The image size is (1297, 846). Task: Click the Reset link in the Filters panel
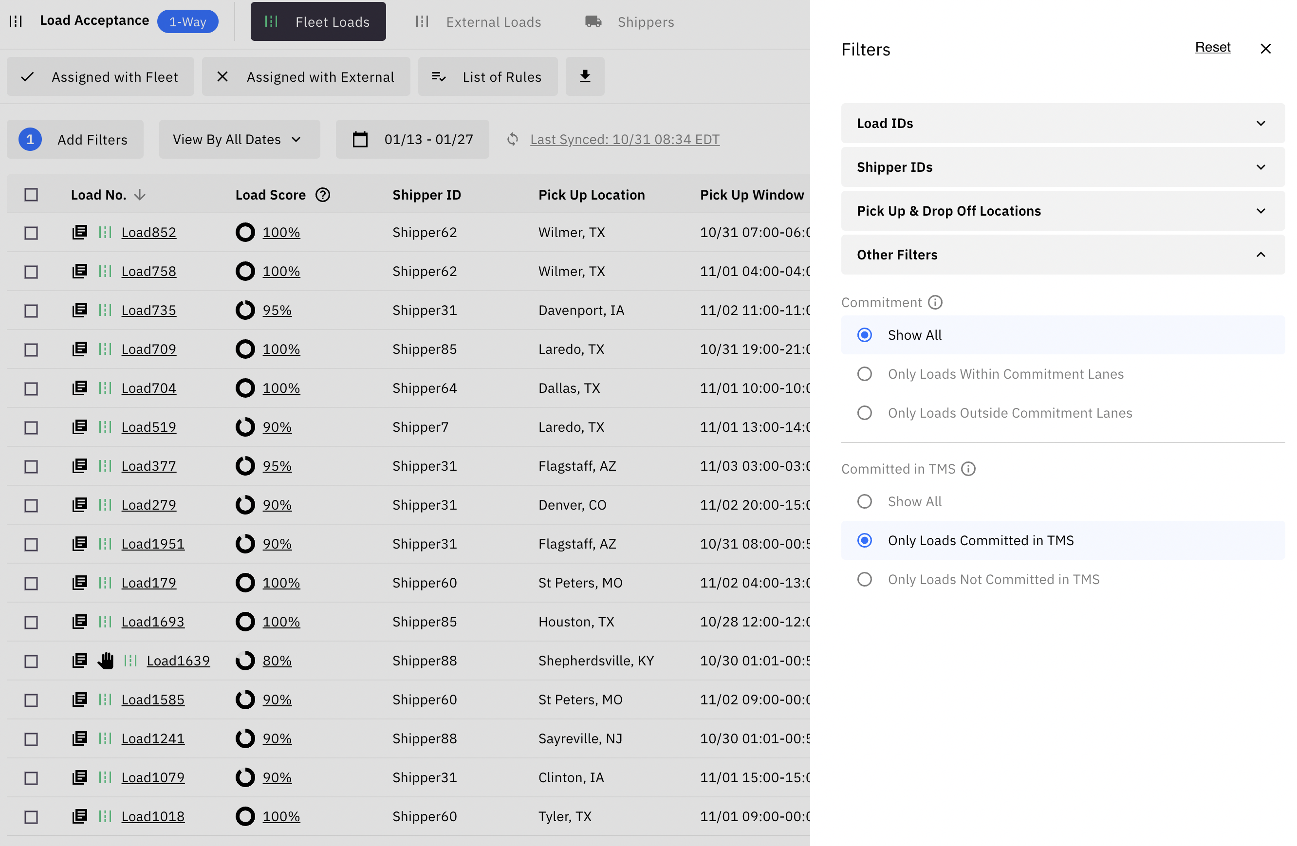[x=1213, y=47]
